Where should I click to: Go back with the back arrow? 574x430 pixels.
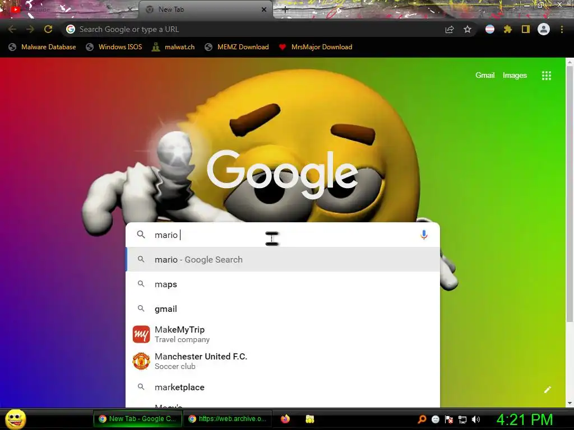[12, 29]
